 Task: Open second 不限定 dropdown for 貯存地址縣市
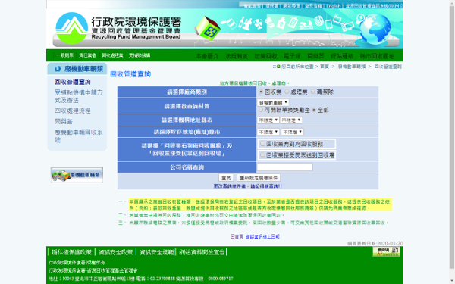point(292,132)
